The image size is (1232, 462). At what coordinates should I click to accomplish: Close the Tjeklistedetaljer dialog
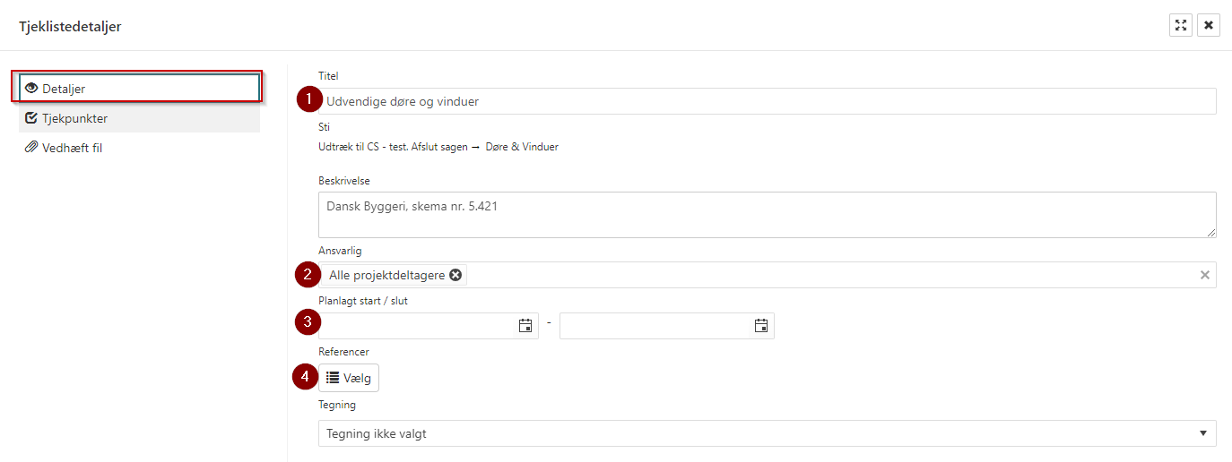click(1209, 25)
